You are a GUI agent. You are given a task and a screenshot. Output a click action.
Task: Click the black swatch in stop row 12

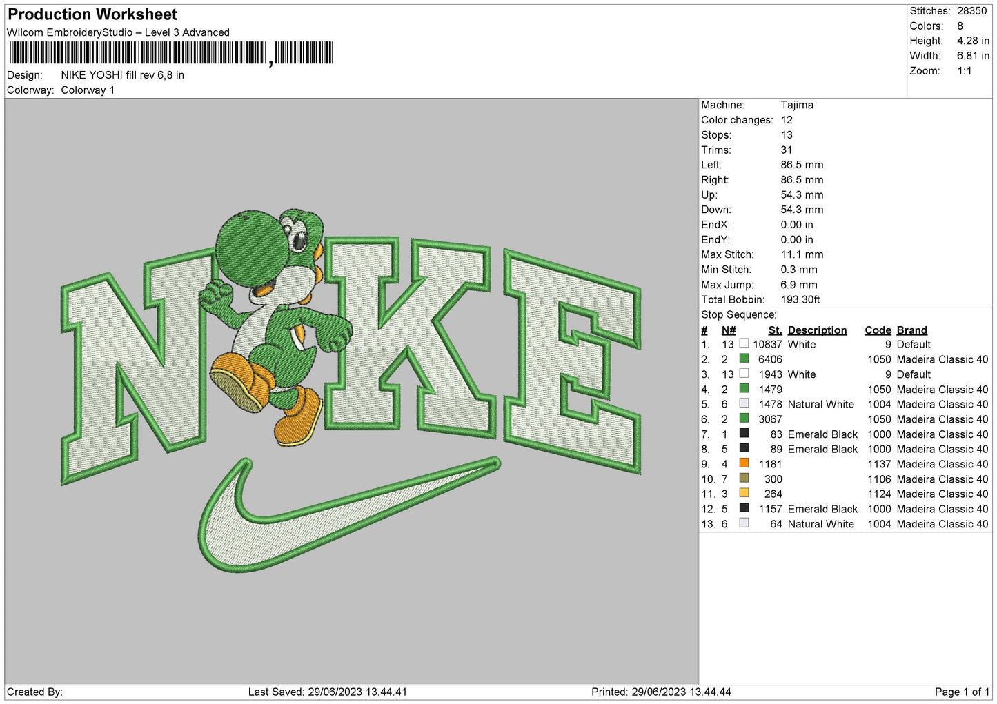point(744,508)
